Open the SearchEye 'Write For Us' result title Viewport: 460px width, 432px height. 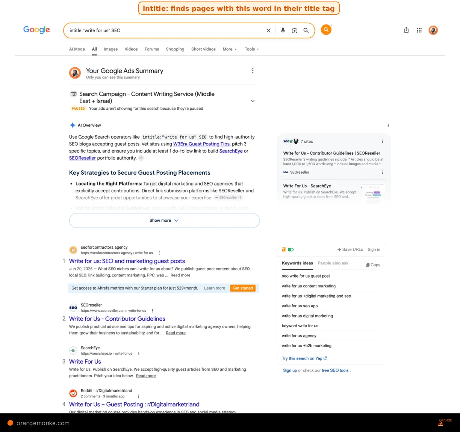[x=85, y=362]
